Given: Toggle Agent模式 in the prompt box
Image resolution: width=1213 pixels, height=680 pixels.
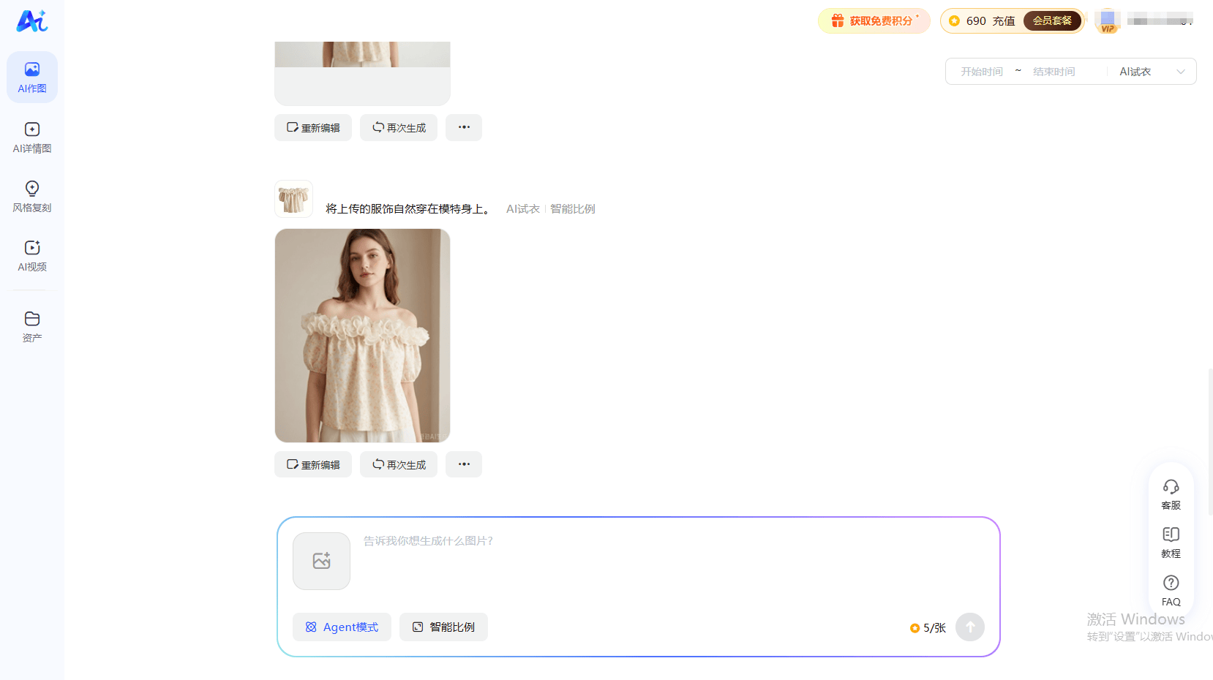Looking at the screenshot, I should point(342,627).
